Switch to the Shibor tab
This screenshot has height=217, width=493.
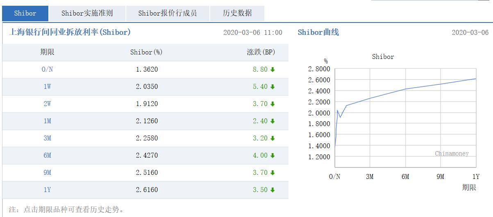tap(25, 14)
